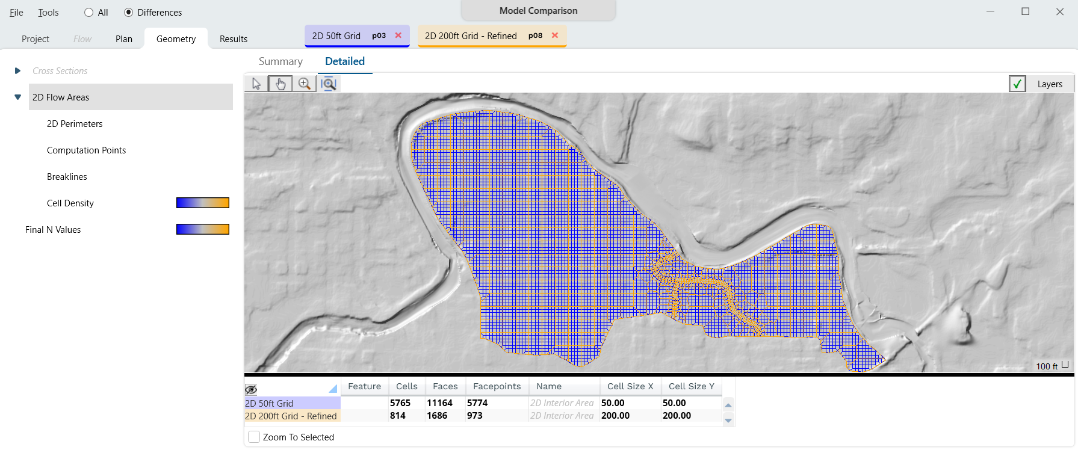Click the Cell Density color gradient swatch
Image resolution: width=1078 pixels, height=450 pixels.
(x=202, y=203)
